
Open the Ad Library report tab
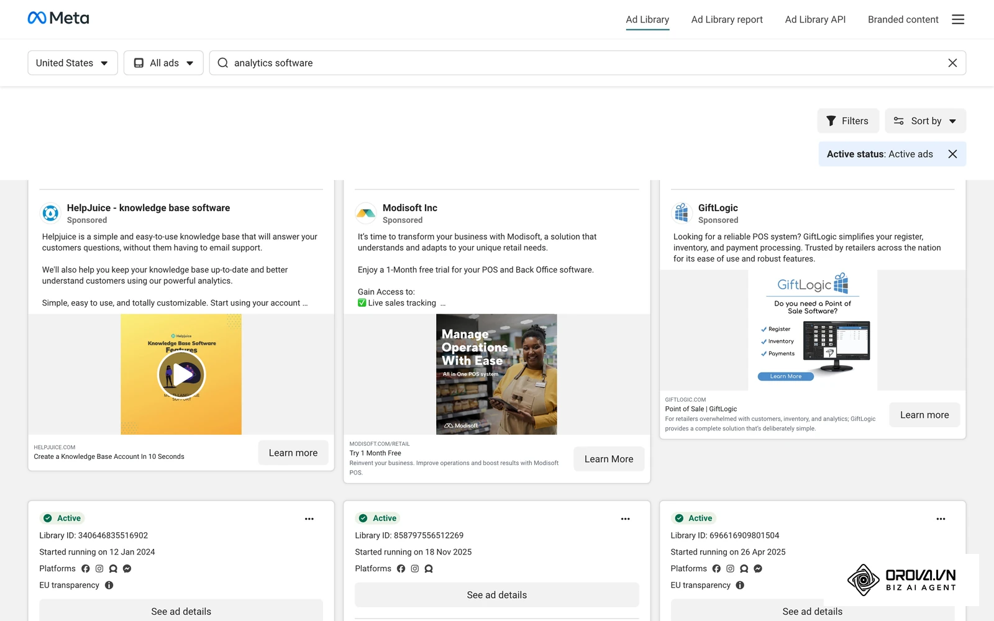click(727, 19)
